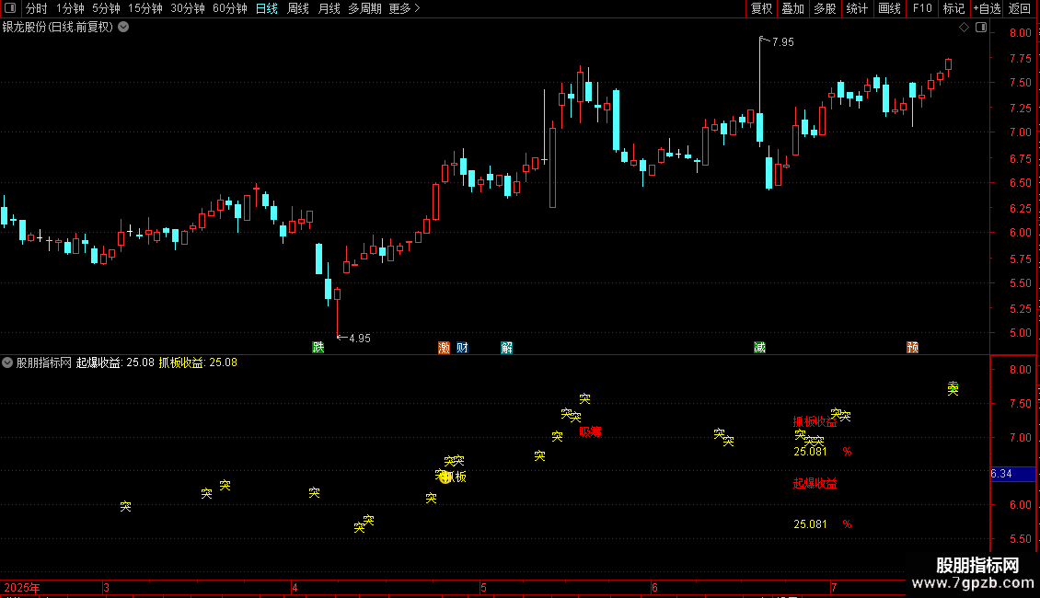Open the indicator dropdown beside 股朋指标网
This screenshot has width=1040, height=598.
click(7, 362)
